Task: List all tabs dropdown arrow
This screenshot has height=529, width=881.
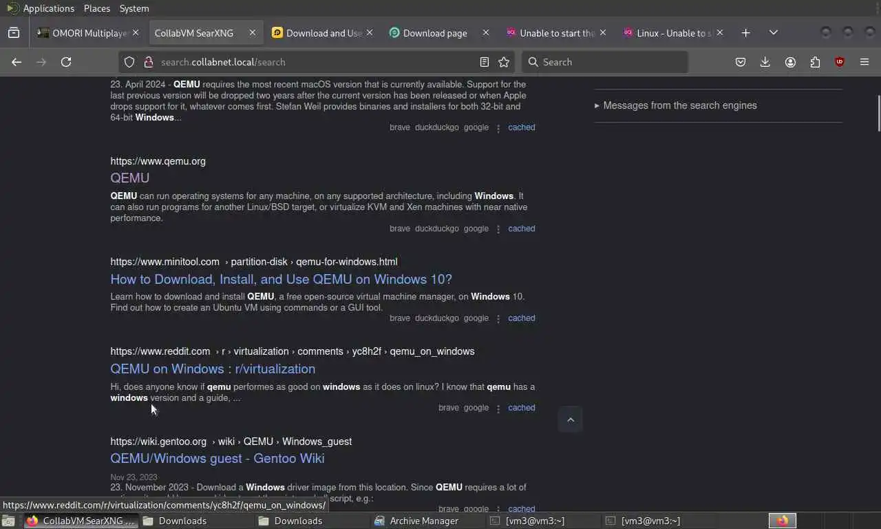Action: click(774, 32)
